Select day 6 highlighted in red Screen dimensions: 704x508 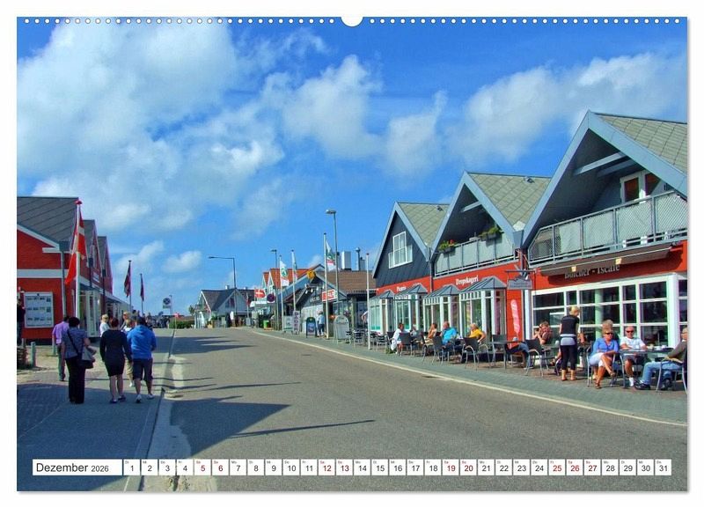point(220,468)
